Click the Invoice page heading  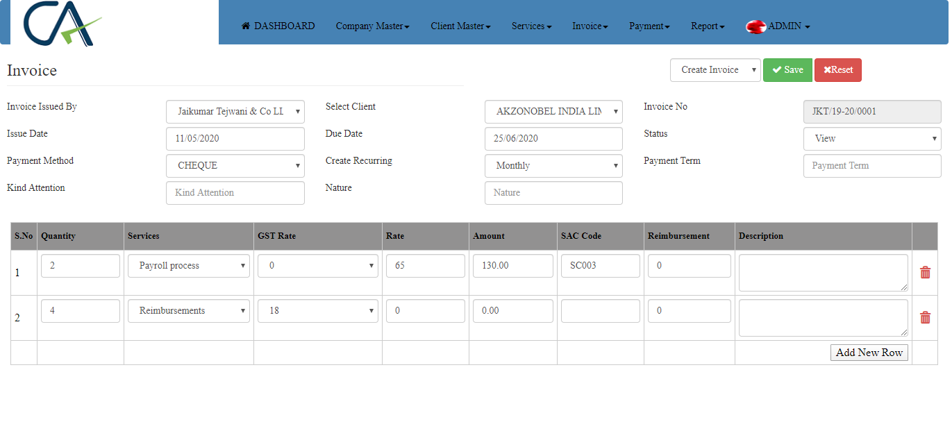pos(32,71)
